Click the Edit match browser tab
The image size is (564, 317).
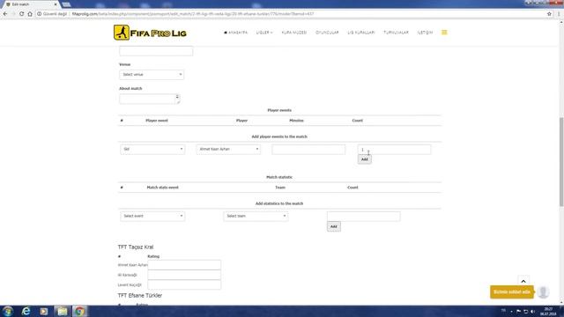(x=31, y=4)
